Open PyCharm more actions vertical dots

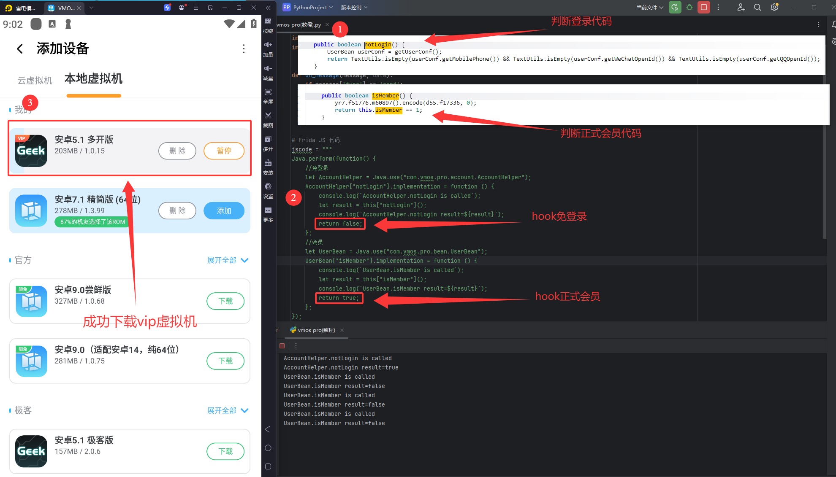click(x=718, y=7)
